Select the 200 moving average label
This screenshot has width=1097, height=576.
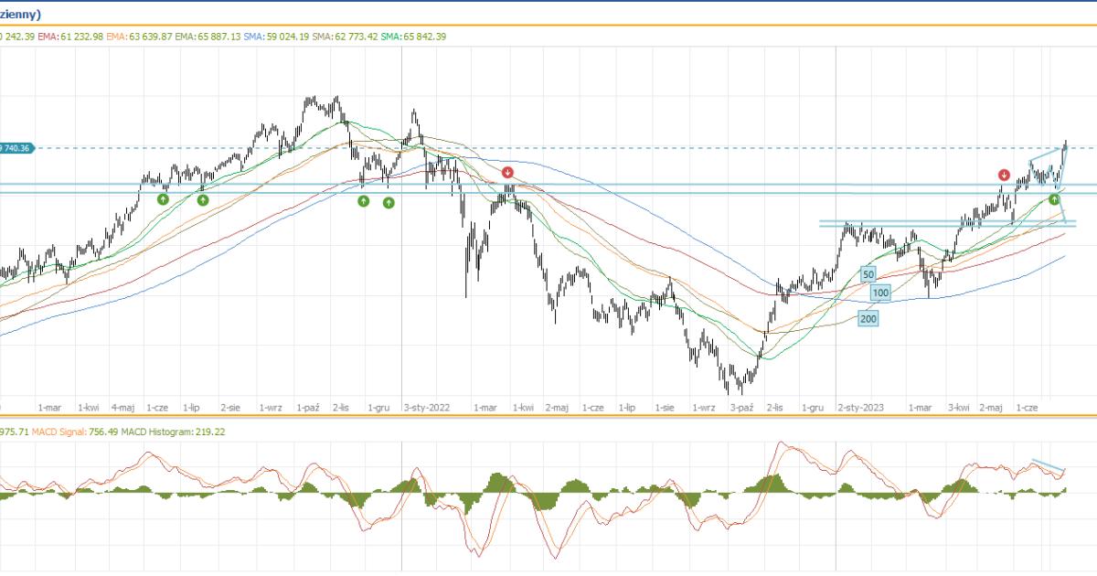pyautogui.click(x=868, y=317)
